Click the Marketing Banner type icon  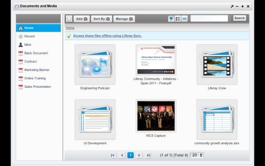[x=21, y=70]
